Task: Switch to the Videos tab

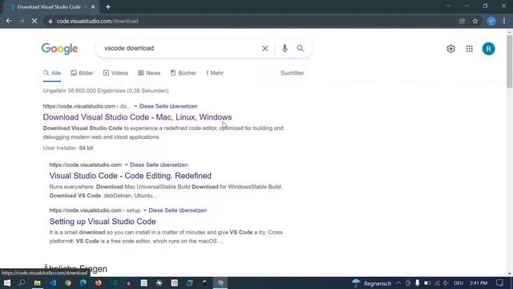Action: 115,73
